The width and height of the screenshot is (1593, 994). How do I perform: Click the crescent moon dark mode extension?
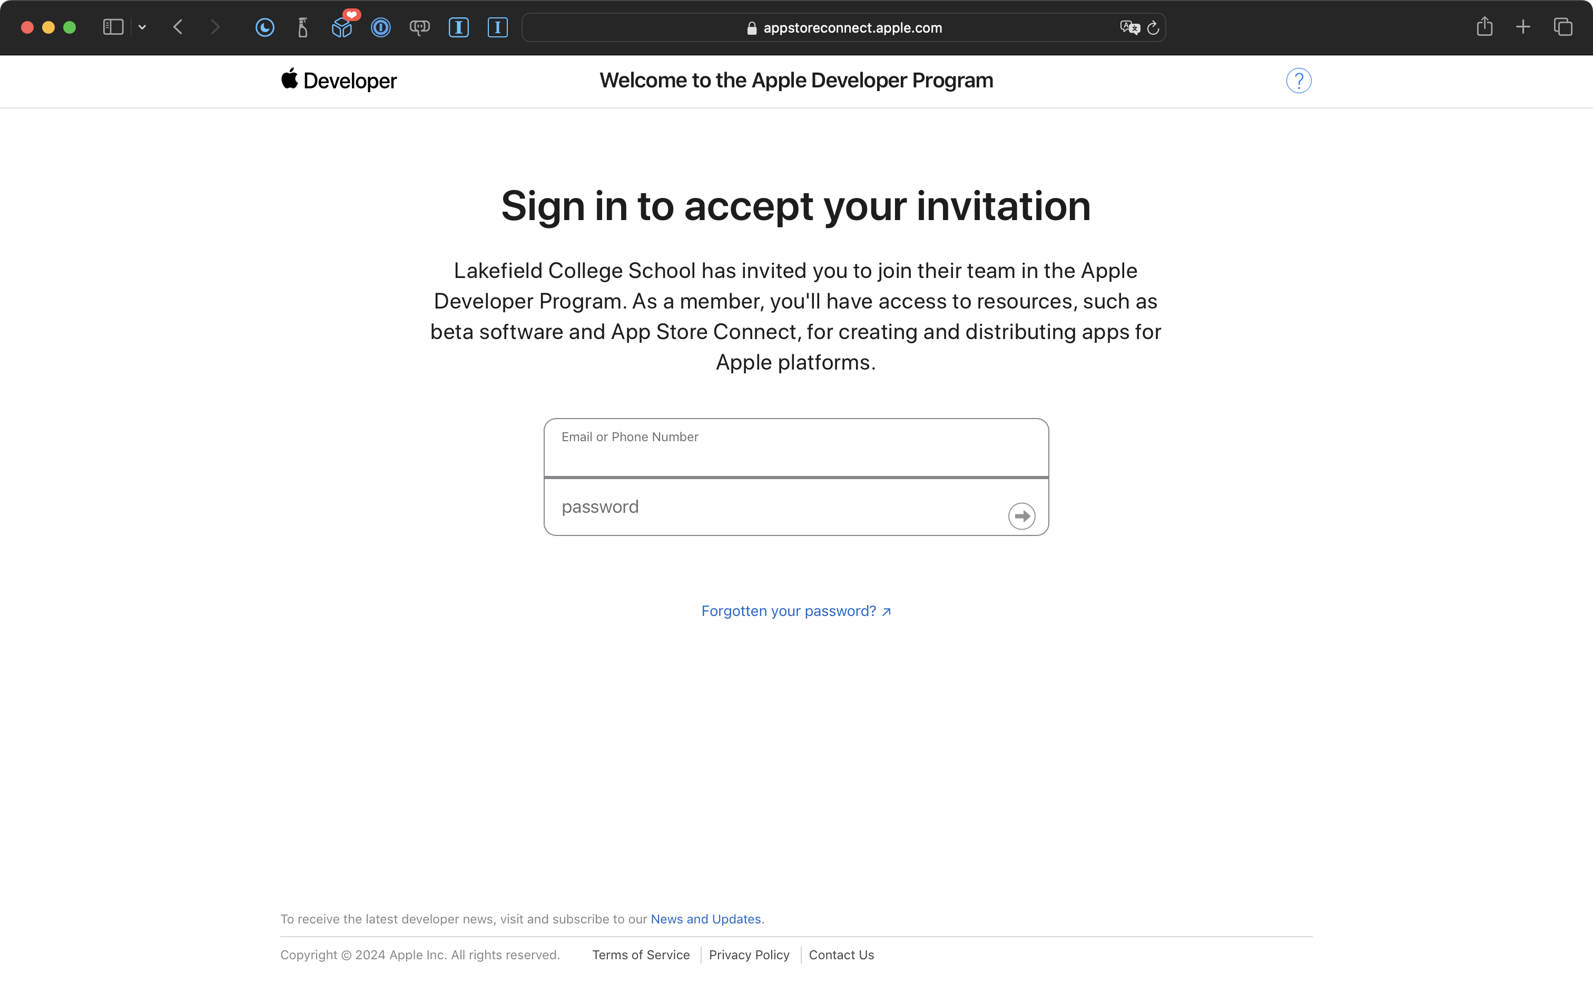264,27
